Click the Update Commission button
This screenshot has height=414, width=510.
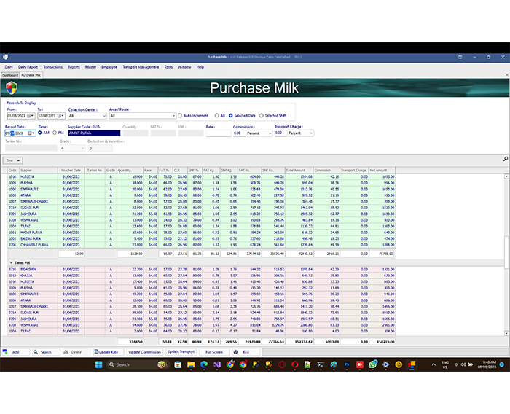144,351
